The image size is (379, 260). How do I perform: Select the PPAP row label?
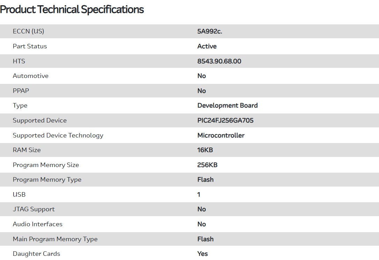(x=21, y=91)
